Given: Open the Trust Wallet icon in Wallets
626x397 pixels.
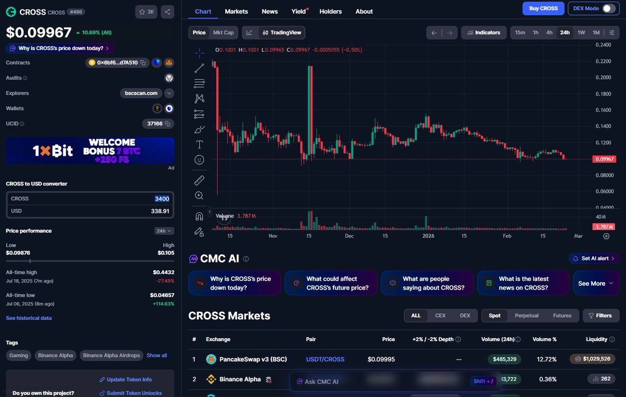Looking at the screenshot, I should click(x=169, y=108).
